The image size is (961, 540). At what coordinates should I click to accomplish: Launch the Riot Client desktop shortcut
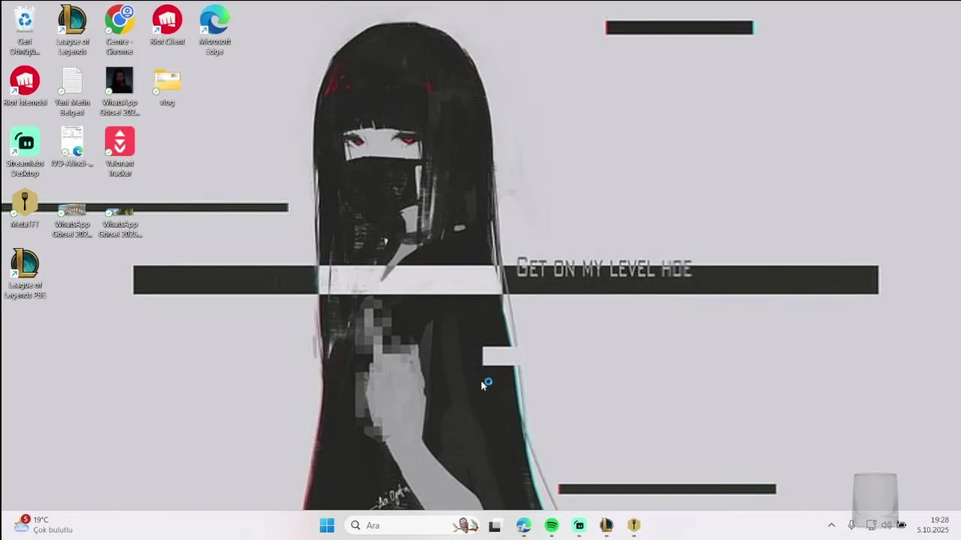click(x=167, y=25)
